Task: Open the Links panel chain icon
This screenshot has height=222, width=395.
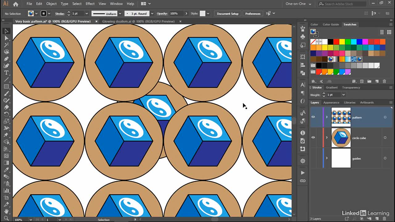Action: click(303, 181)
